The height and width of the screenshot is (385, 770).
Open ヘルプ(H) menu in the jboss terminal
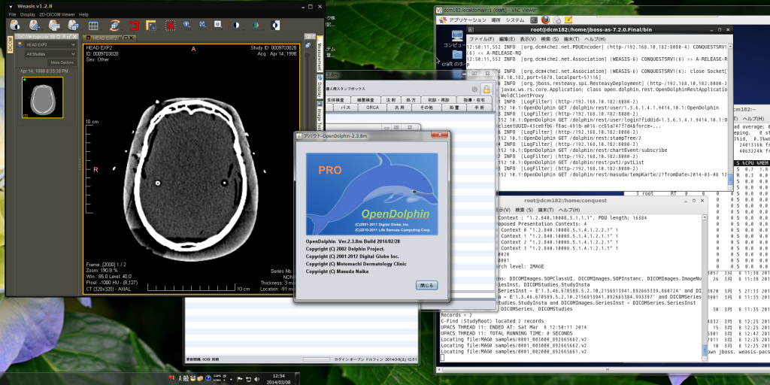596,39
